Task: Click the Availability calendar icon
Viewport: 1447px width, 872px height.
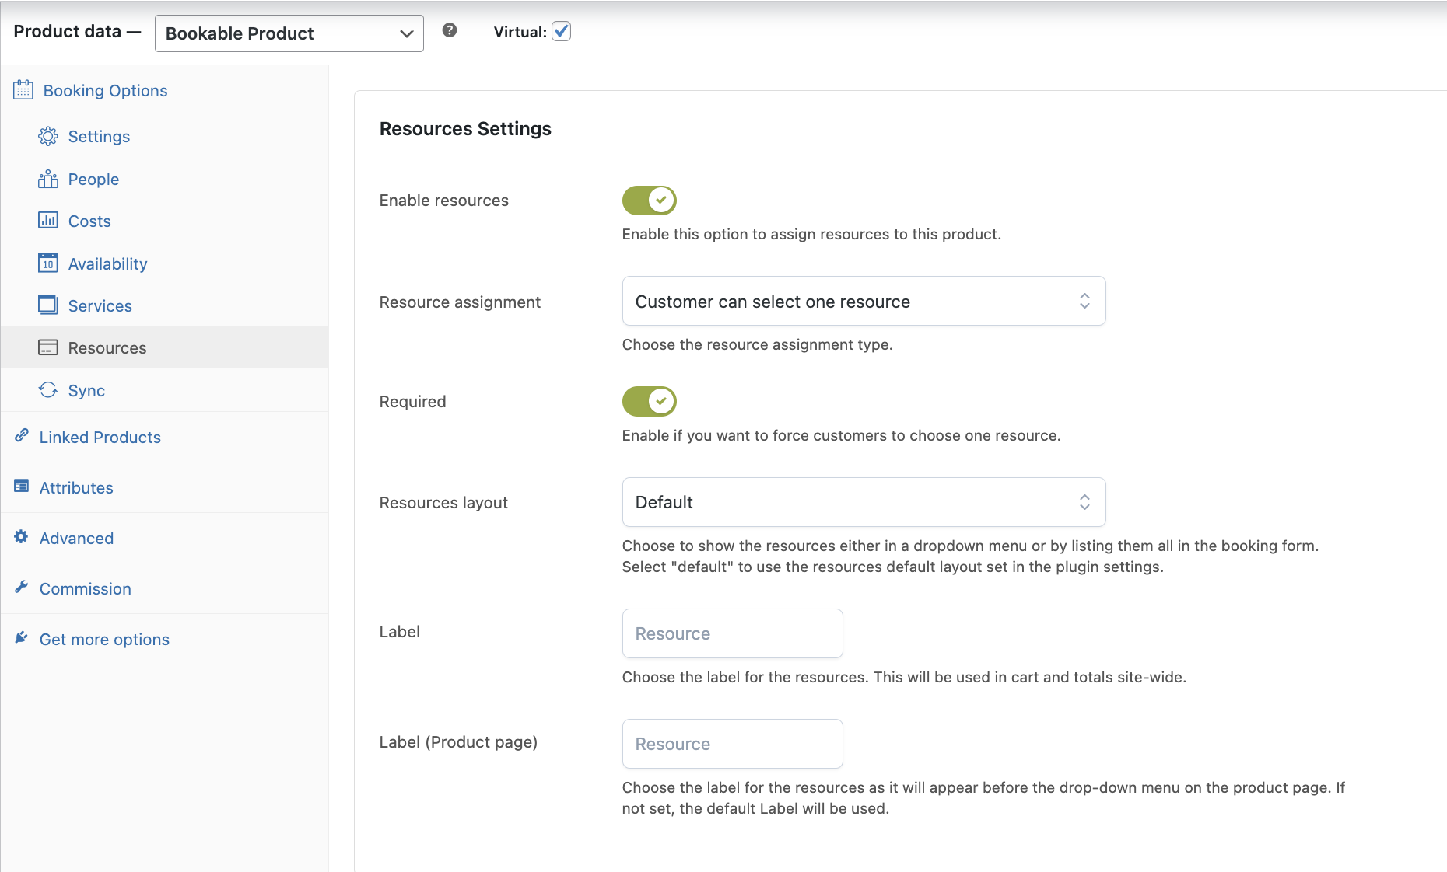Action: click(x=47, y=263)
